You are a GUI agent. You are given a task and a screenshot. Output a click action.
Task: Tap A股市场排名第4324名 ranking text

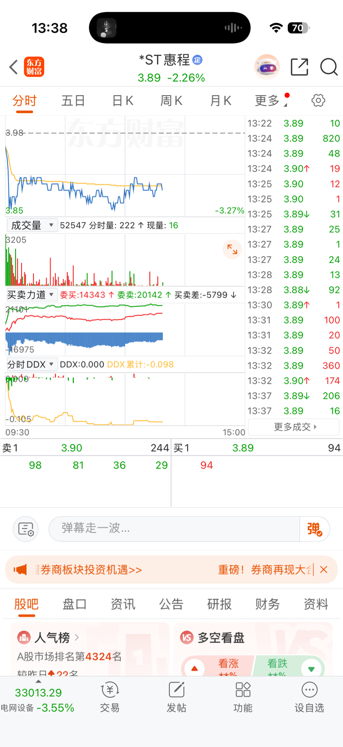[x=69, y=657]
